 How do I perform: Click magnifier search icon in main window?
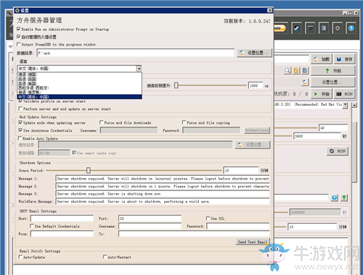[287, 70]
